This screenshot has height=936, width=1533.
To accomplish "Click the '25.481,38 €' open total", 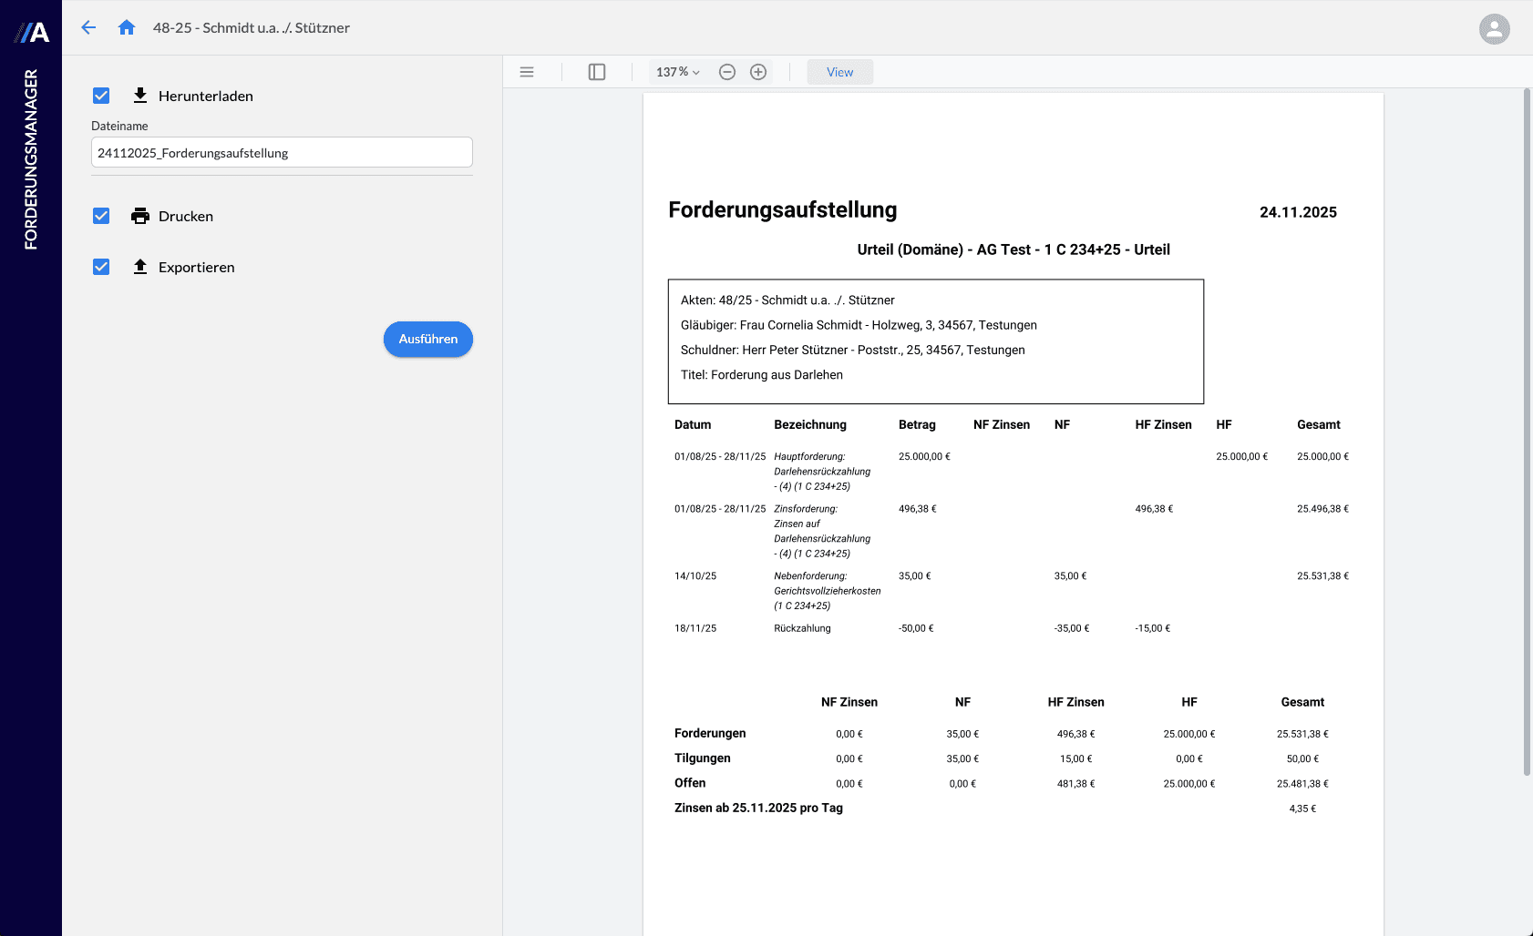I will click(x=1302, y=784).
